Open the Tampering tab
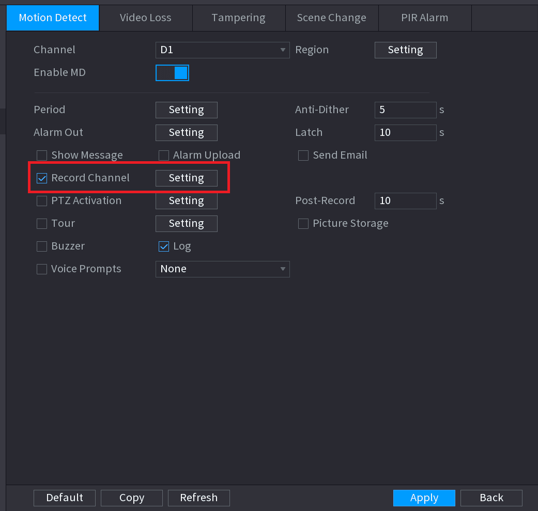Viewport: 538px width, 511px height. (238, 18)
